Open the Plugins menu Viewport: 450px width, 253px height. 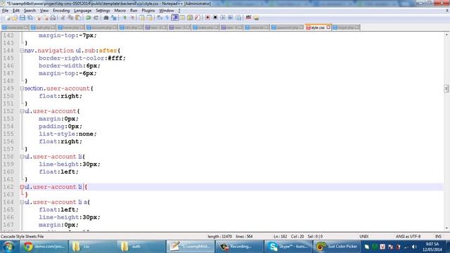click(x=148, y=11)
